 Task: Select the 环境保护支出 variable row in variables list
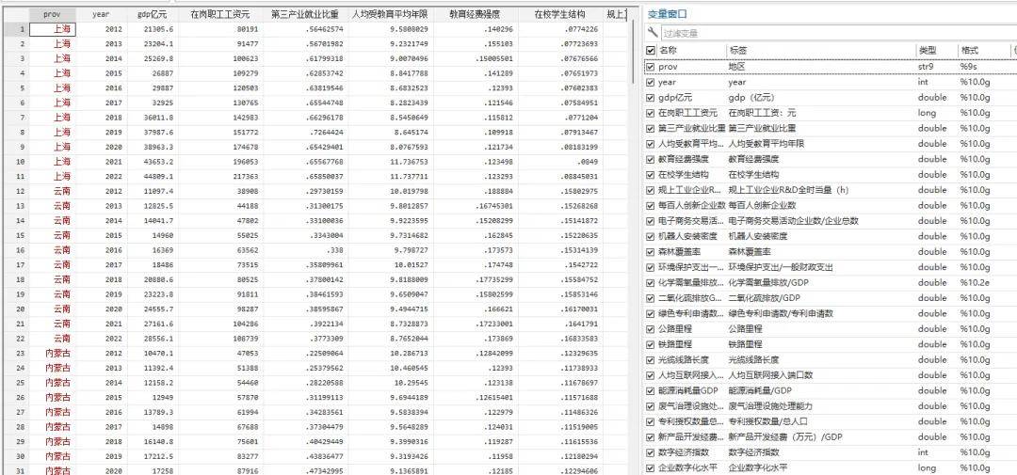tap(831, 267)
